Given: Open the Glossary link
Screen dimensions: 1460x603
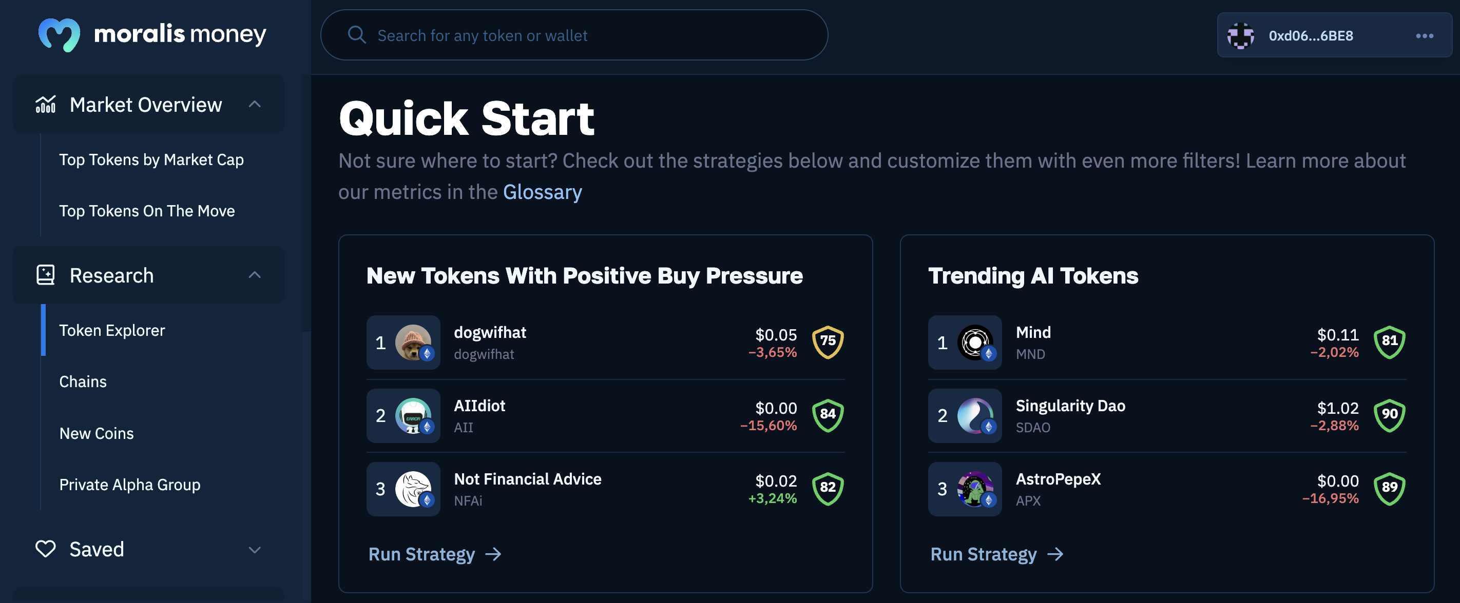Looking at the screenshot, I should pyautogui.click(x=542, y=191).
